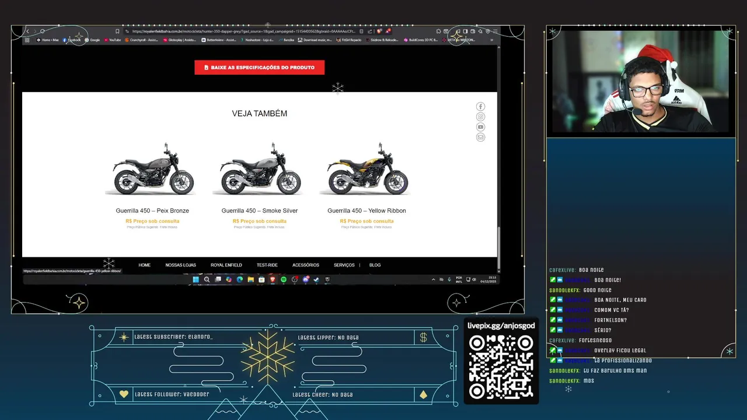Open the Guerrilla 450 – Smoke Silver link

(260, 211)
